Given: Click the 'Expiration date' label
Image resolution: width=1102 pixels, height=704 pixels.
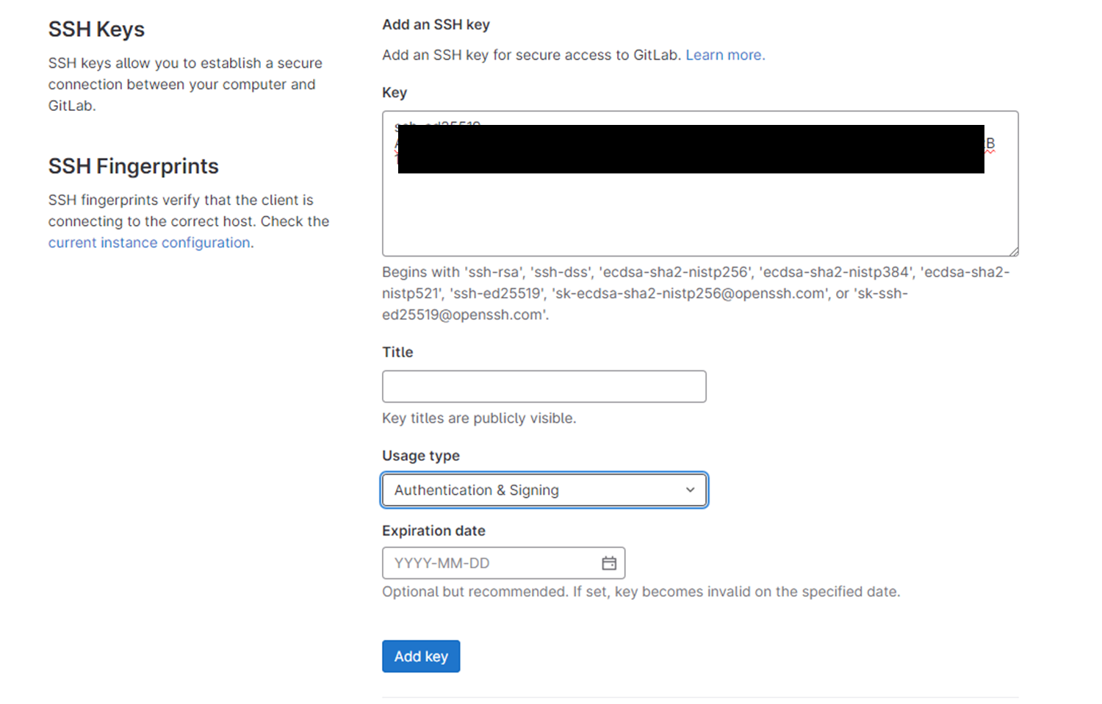Looking at the screenshot, I should click(x=433, y=531).
